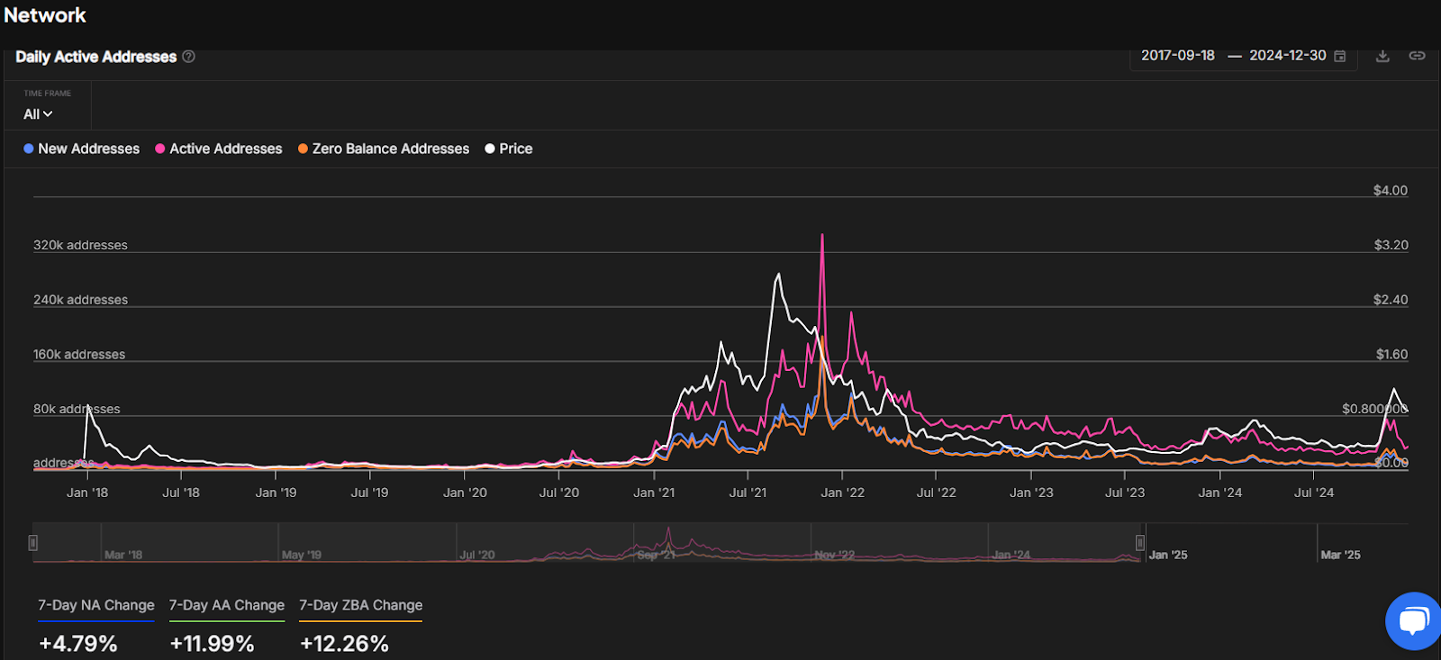Click the Network heading
Screen dimensions: 1441x660
[45, 15]
